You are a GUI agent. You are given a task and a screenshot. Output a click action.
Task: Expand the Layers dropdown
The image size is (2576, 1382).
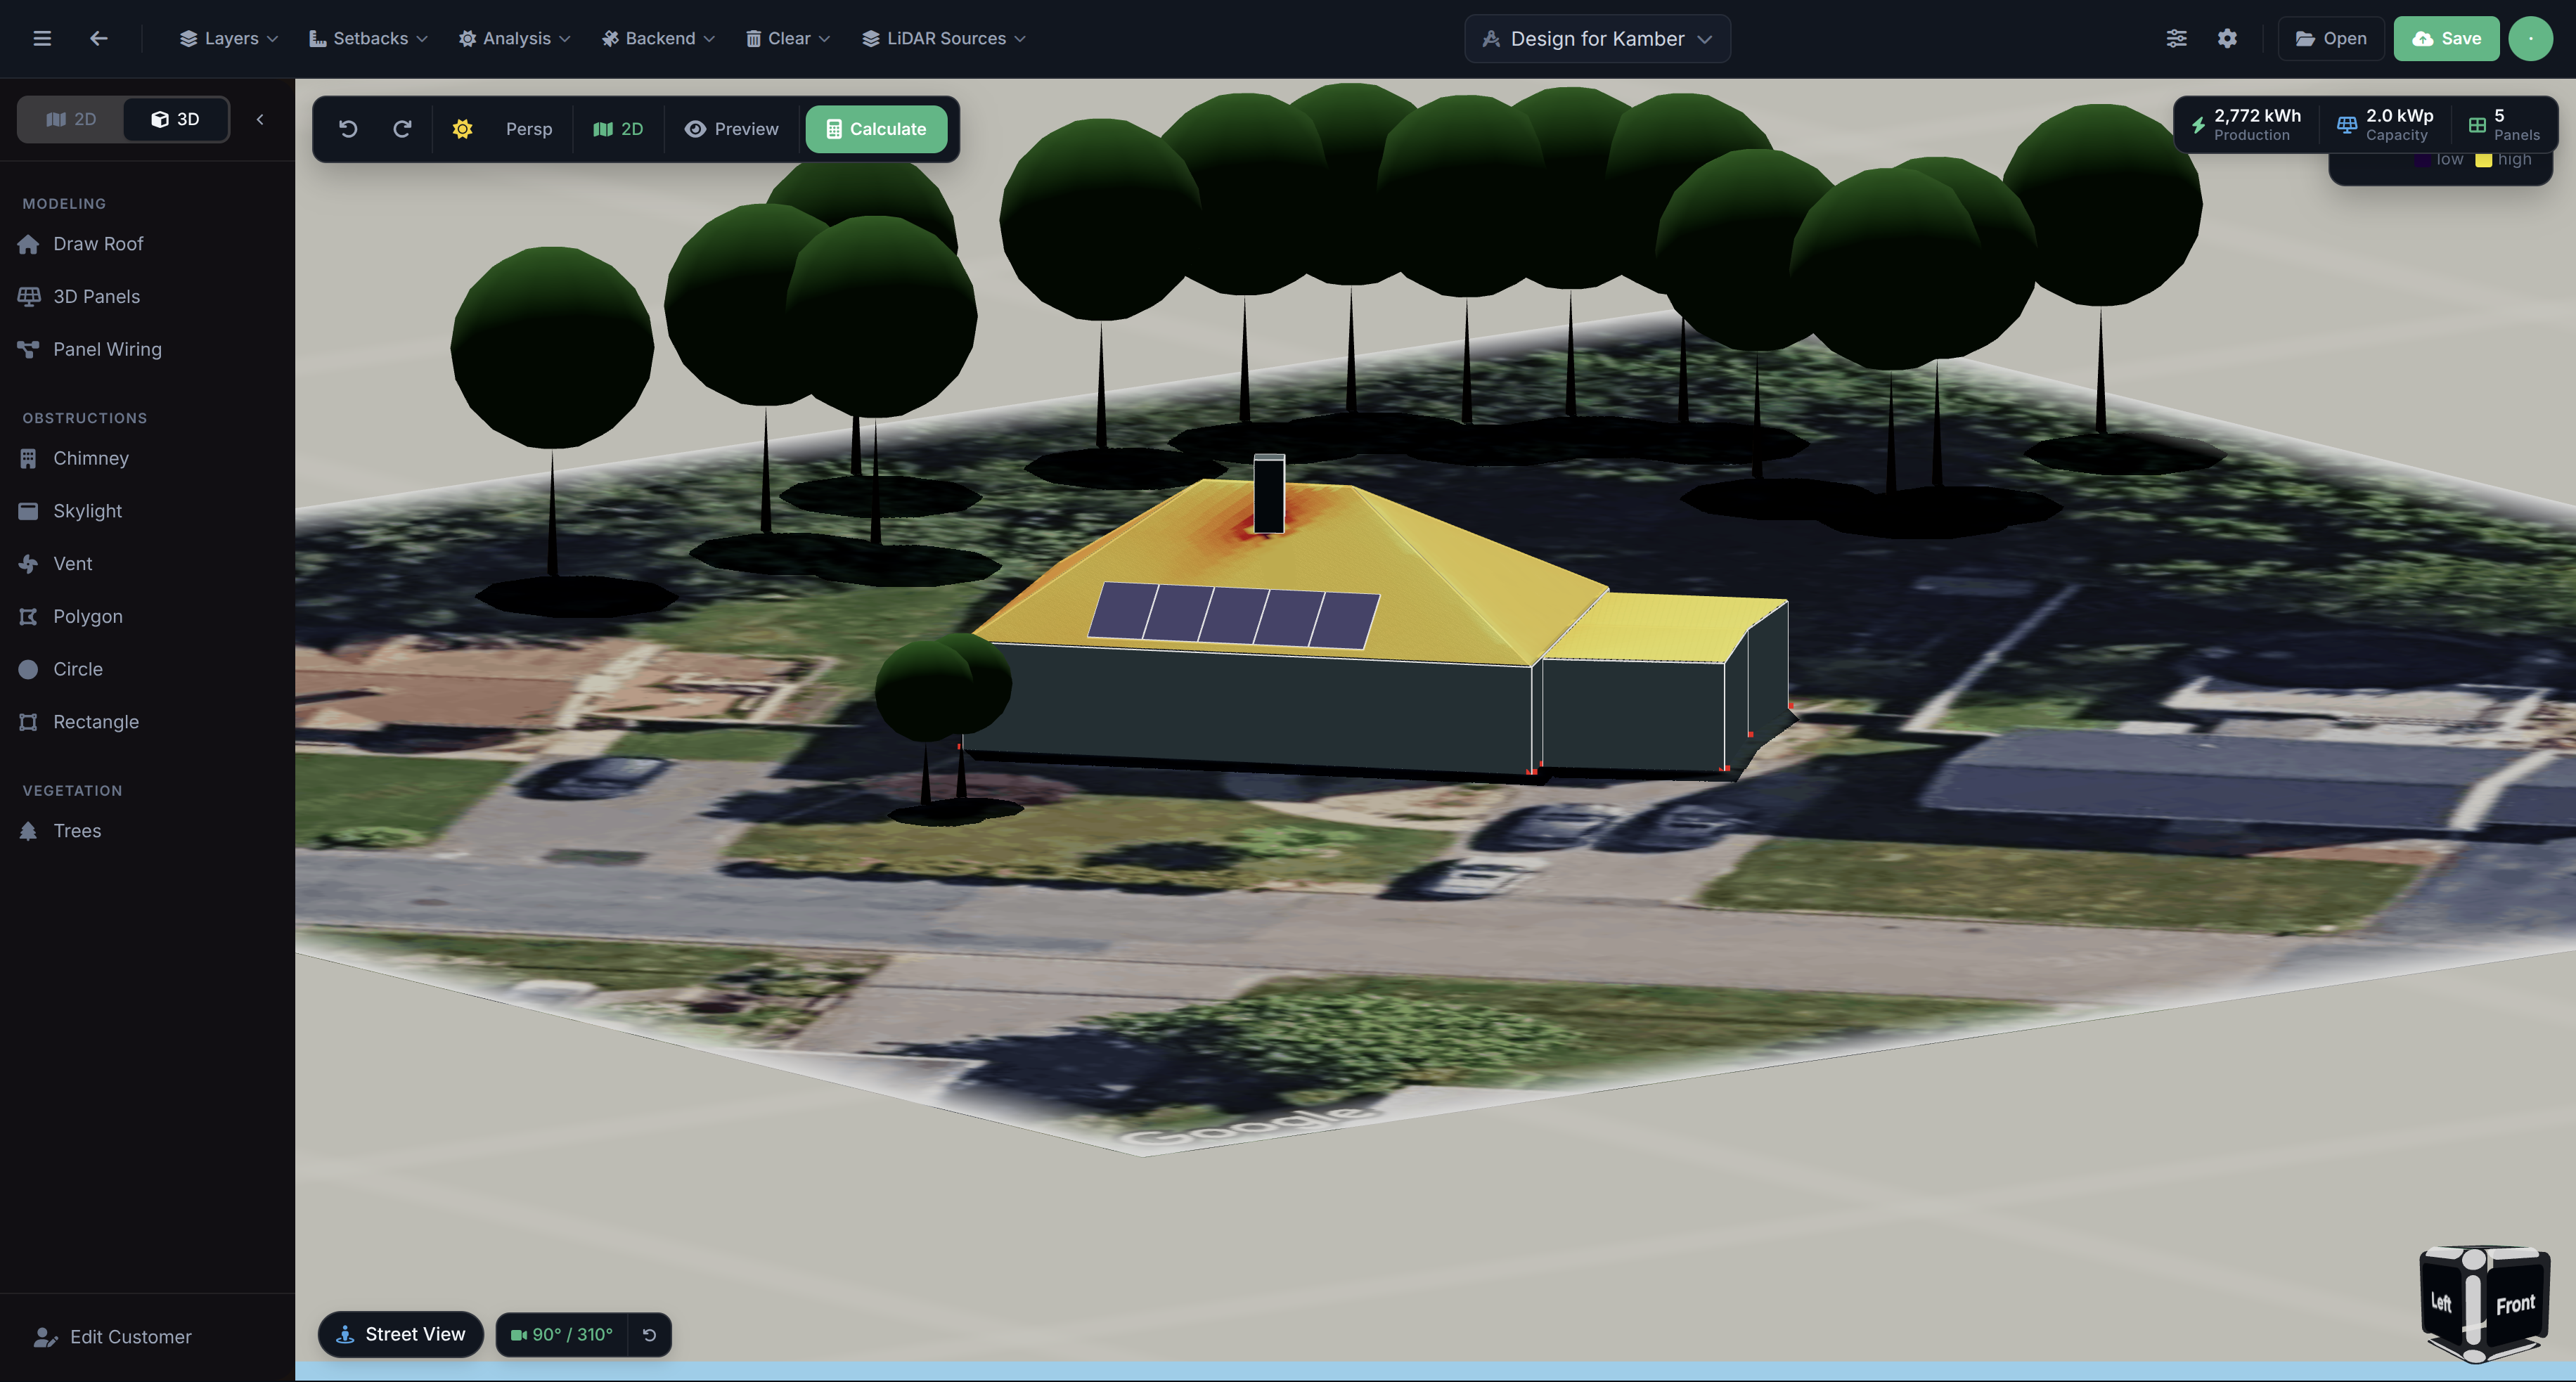[228, 38]
